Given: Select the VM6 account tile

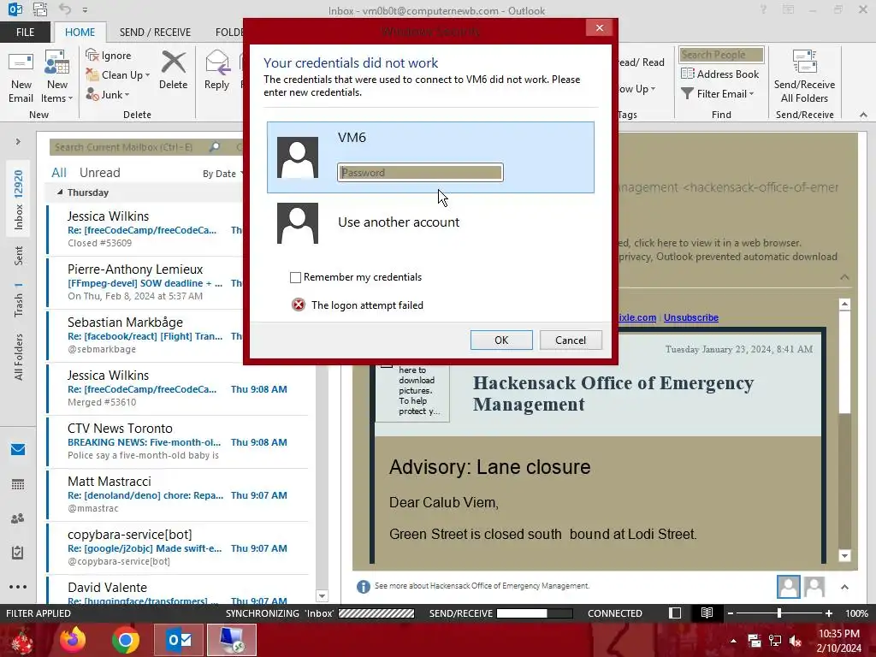Looking at the screenshot, I should [430, 157].
